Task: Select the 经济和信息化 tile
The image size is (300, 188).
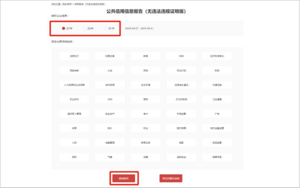Action: [217, 56]
